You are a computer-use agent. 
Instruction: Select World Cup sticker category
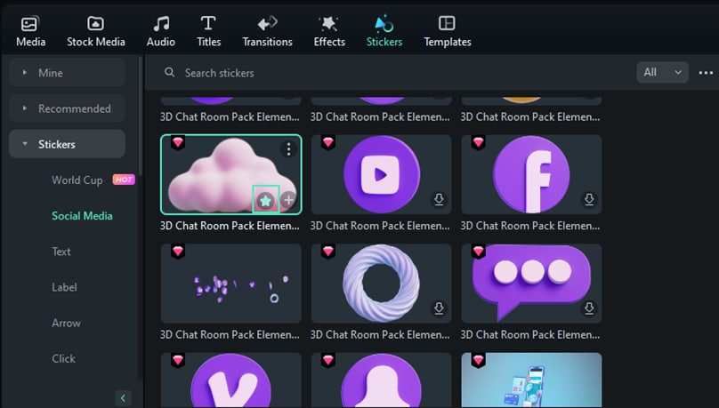coord(77,180)
